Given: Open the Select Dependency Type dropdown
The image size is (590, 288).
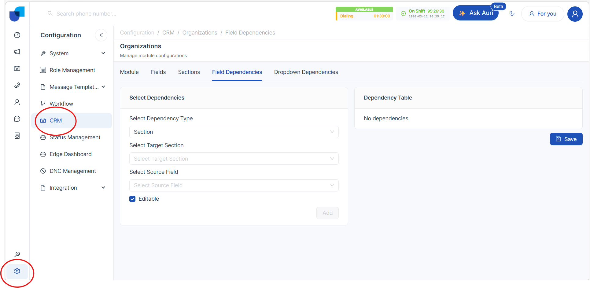Looking at the screenshot, I should 234,132.
